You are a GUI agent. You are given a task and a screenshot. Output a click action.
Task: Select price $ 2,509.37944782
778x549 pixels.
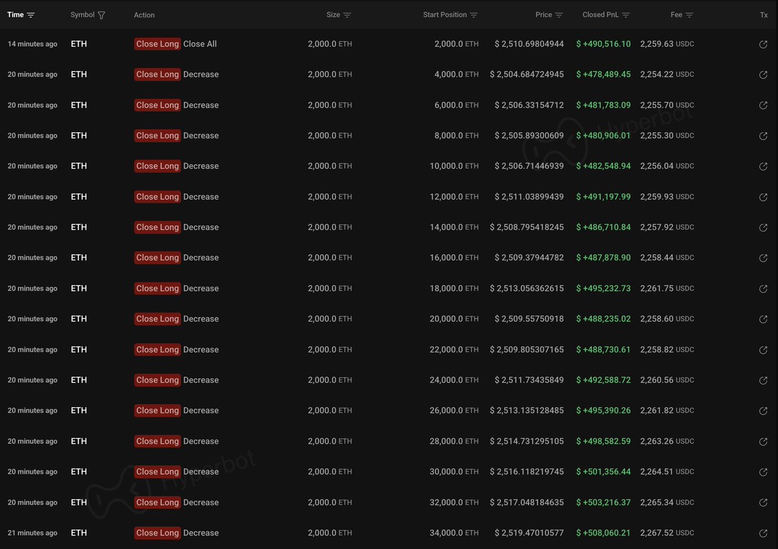529,257
